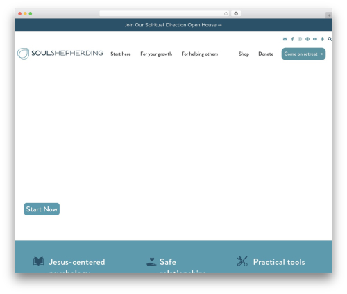Open the Start here menu
The width and height of the screenshot is (347, 294).
tap(121, 54)
